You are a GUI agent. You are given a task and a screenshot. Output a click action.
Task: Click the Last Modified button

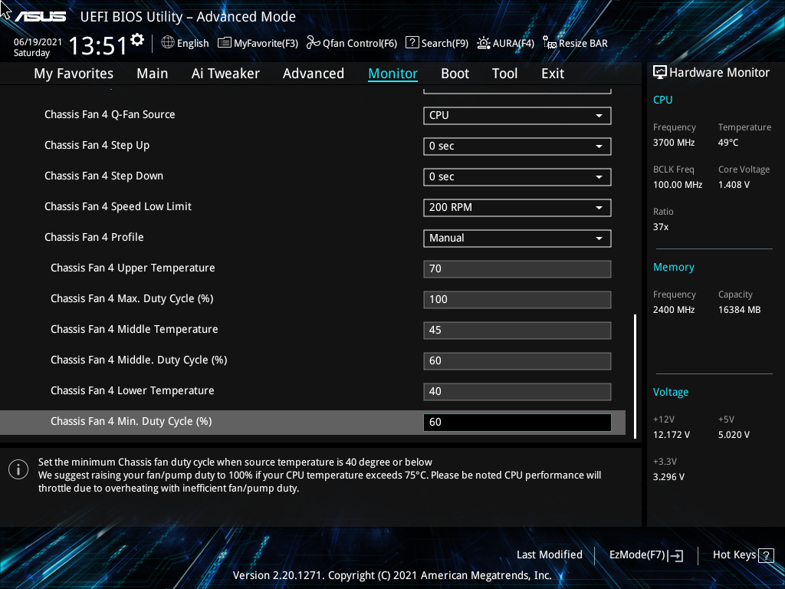(x=550, y=554)
